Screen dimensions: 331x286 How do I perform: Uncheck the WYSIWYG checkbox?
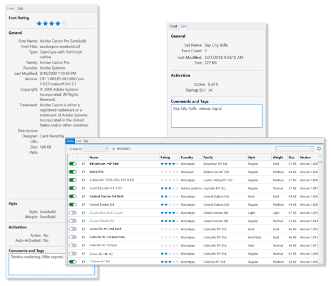coord(114,149)
